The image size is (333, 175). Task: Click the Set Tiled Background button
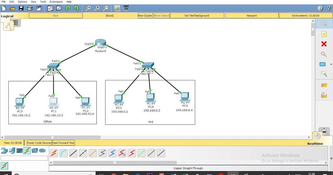pos(197,15)
